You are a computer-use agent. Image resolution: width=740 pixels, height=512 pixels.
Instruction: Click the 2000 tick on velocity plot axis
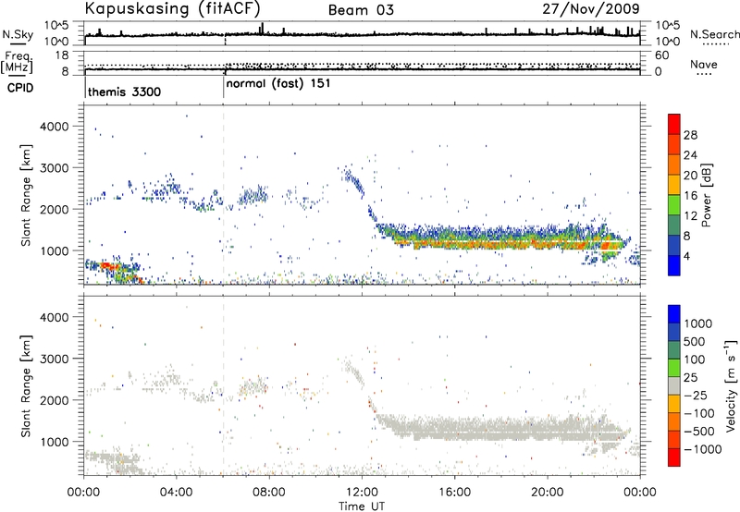point(54,400)
